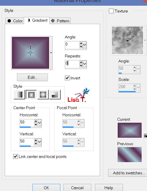Select the Rectangular gradient style icon
Image resolution: width=147 pixels, height=191 pixels.
31,95
